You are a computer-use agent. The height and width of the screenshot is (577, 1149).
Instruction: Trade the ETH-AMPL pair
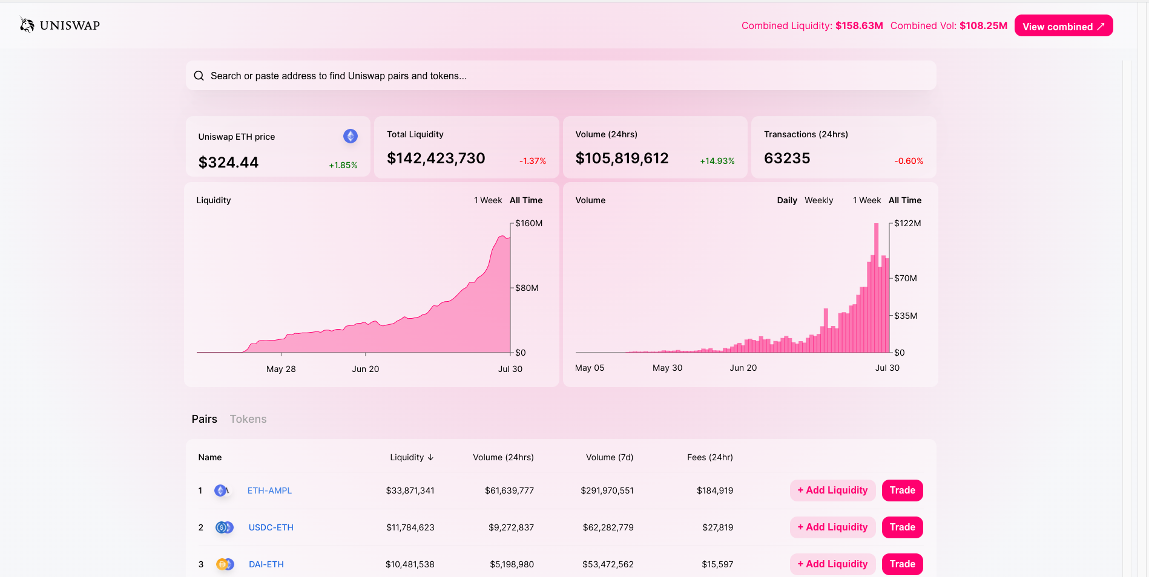903,491
